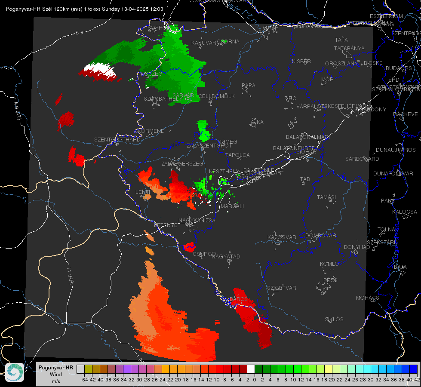Image resolution: width=421 pixels, height=387 pixels.
Task: Select the dark red swatch between -4 and -2
Action: [x=243, y=369]
